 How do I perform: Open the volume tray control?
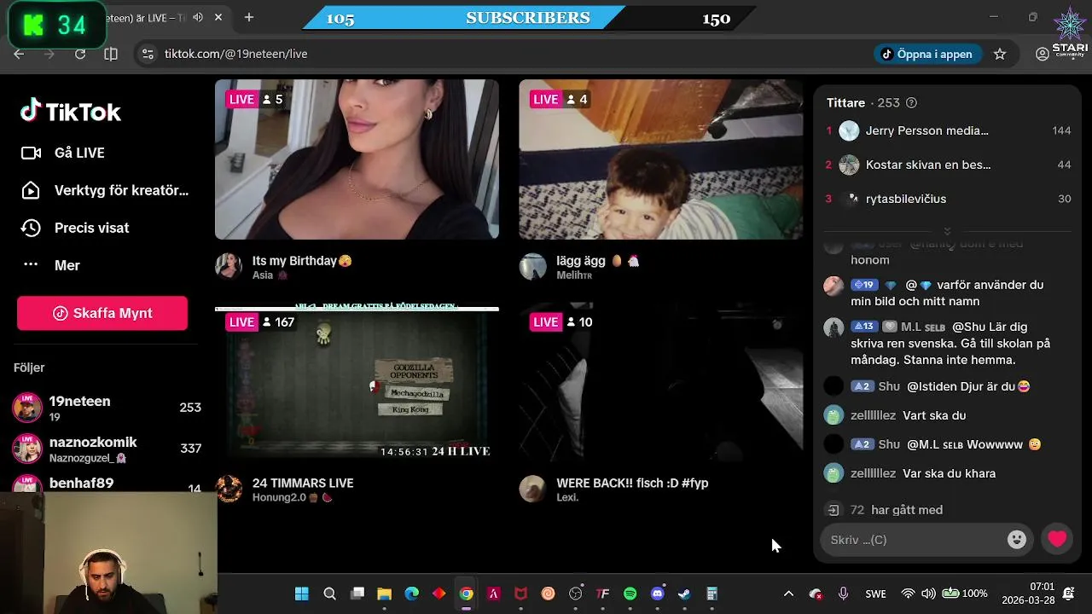(928, 594)
